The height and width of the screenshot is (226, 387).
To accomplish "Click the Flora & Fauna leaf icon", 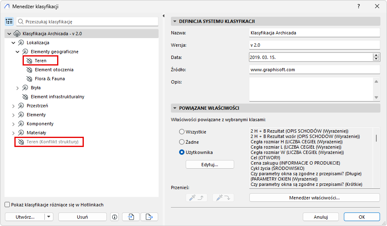I will click(x=29, y=79).
